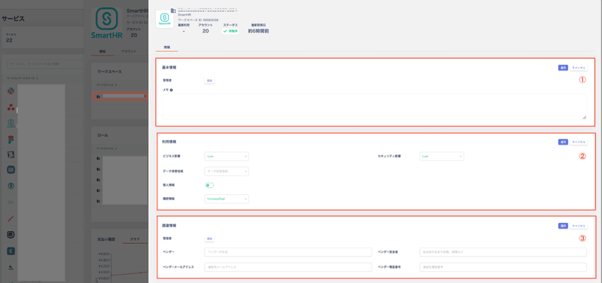
Task: Select the Slack service icon in list
Action: (11, 90)
